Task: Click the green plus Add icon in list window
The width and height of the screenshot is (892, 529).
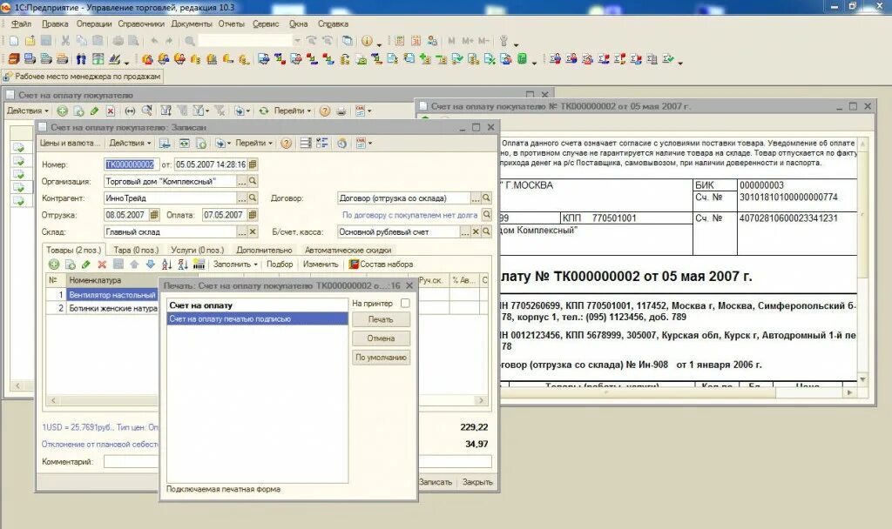Action: (62, 111)
